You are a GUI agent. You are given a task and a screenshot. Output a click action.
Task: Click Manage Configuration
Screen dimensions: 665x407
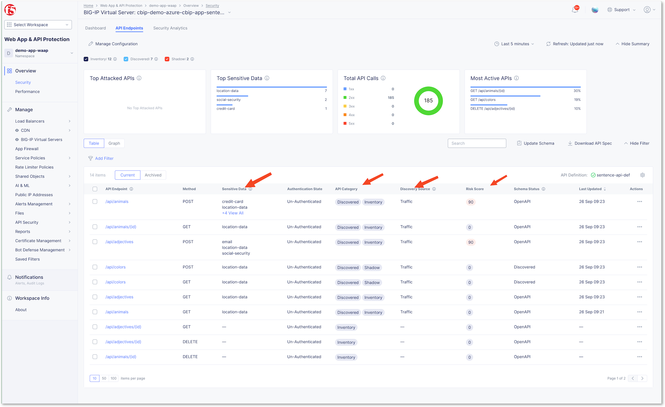point(113,44)
